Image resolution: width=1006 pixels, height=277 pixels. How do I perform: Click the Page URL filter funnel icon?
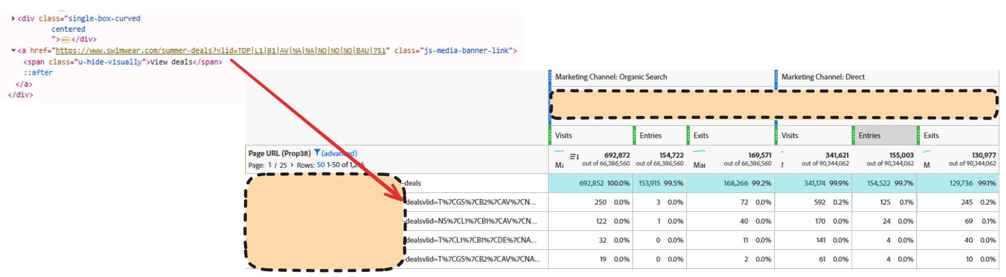coord(317,153)
